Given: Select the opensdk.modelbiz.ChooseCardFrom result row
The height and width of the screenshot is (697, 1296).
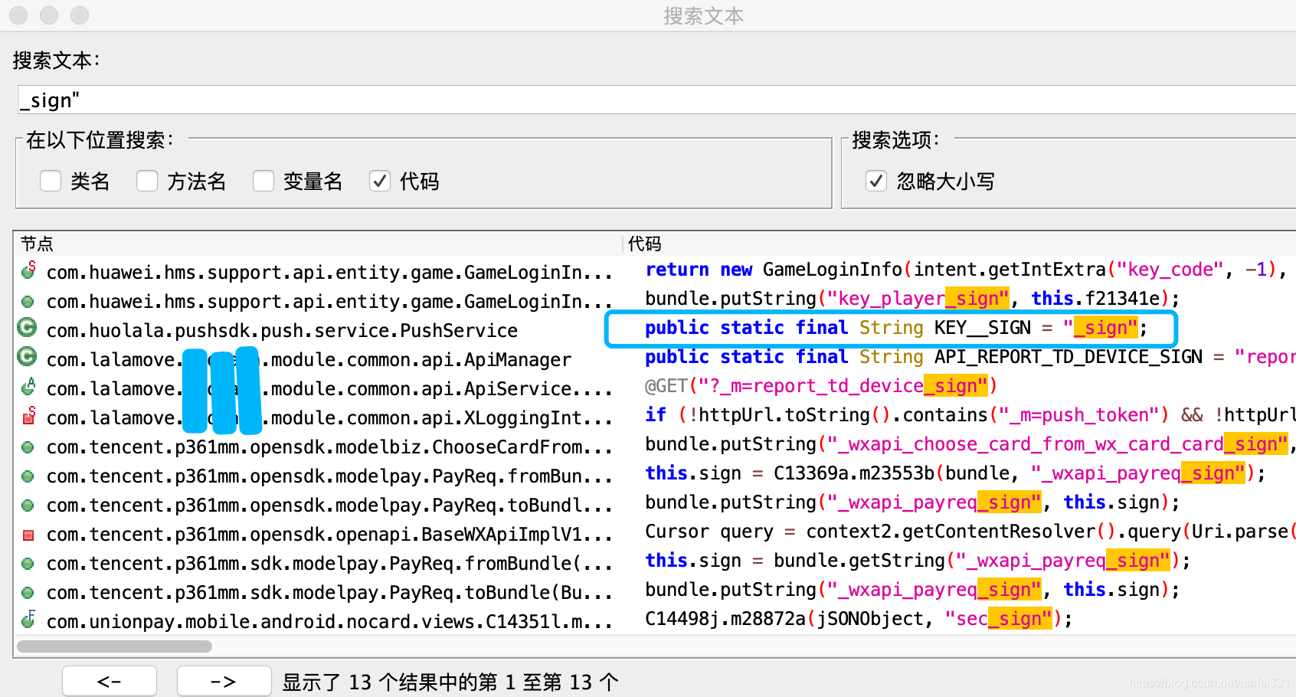Looking at the screenshot, I should coord(329,447).
